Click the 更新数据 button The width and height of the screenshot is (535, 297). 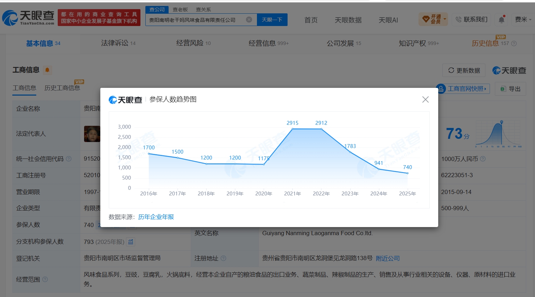[x=464, y=70]
